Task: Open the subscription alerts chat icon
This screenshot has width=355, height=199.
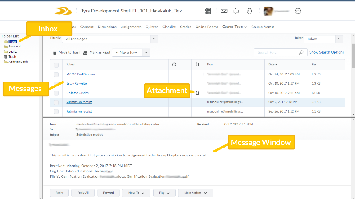Action: 237,11
